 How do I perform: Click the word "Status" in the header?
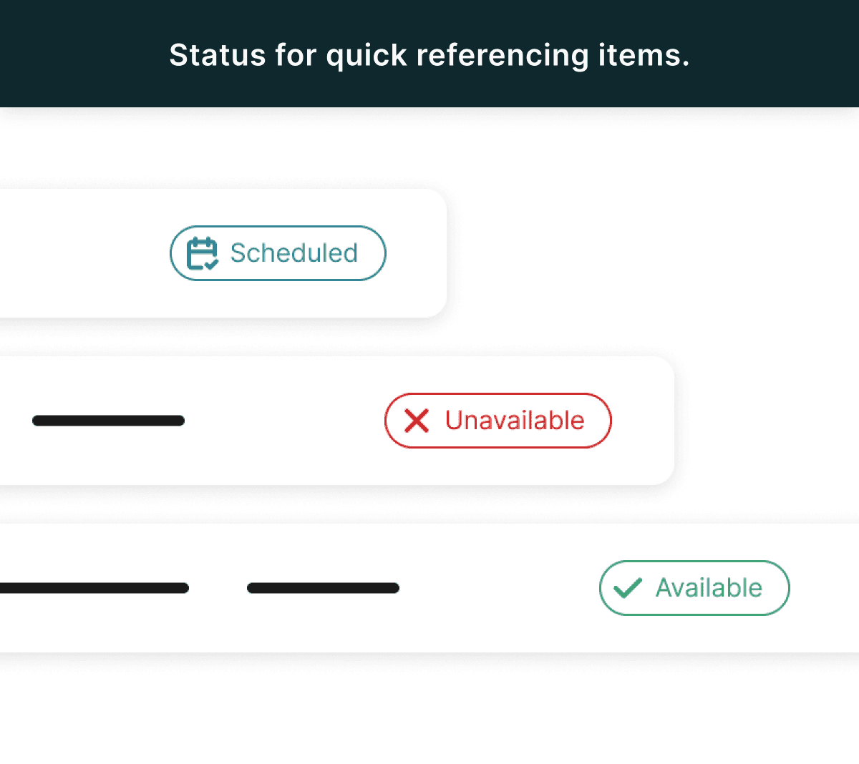217,55
